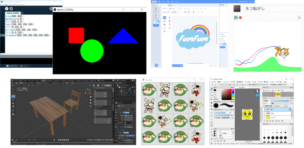Delete selection with the Scratch trash icon

[194, 12]
